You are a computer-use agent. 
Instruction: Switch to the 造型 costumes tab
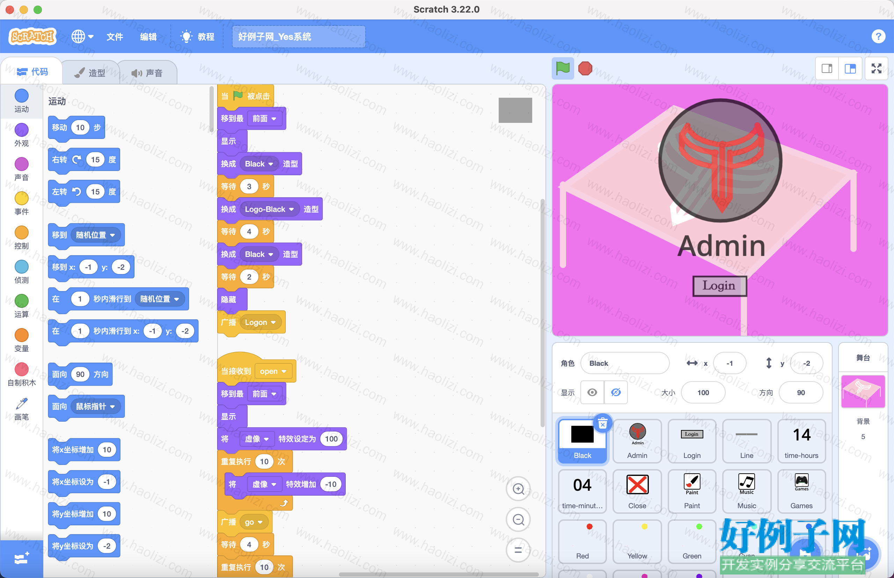(90, 73)
